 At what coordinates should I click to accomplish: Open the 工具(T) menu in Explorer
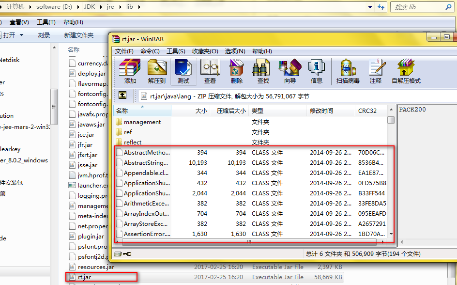[x=46, y=22]
